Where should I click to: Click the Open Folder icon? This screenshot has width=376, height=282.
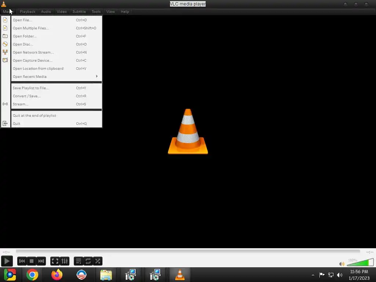[5, 36]
